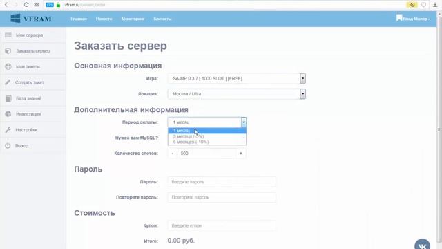Click the page vertical scrollbar
442x249 pixels.
click(x=439, y=130)
